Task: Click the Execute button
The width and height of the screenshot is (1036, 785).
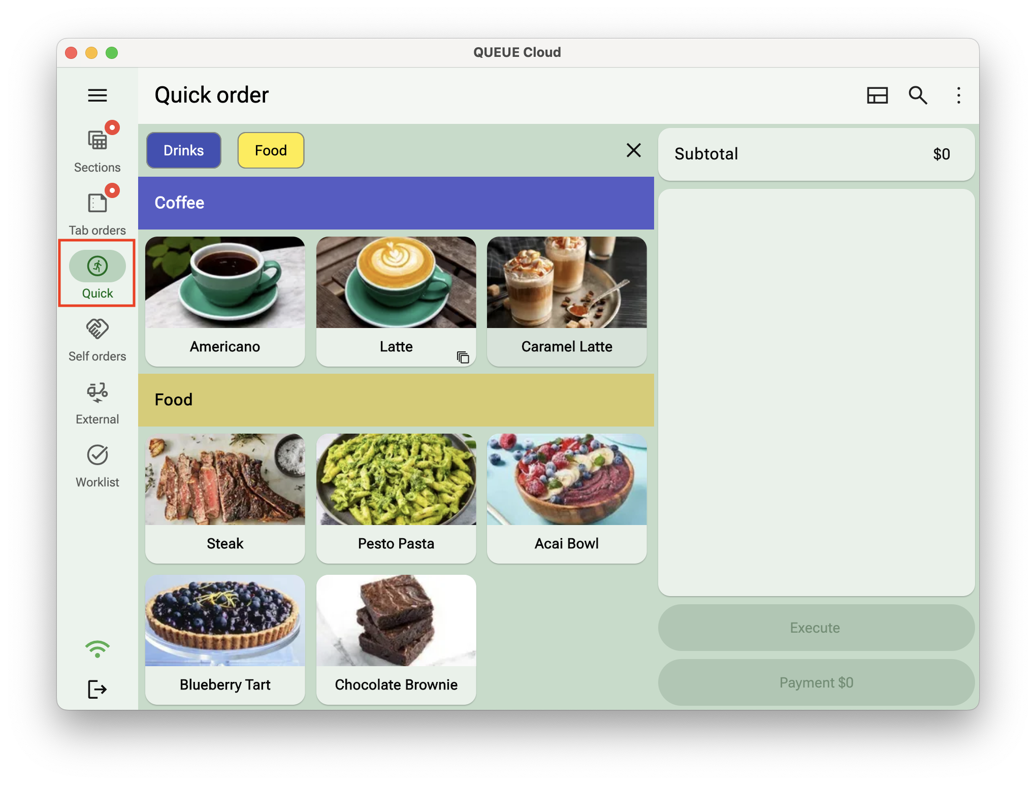Action: 815,628
